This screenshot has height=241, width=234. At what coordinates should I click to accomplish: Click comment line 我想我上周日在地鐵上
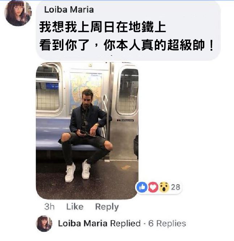(x=103, y=27)
